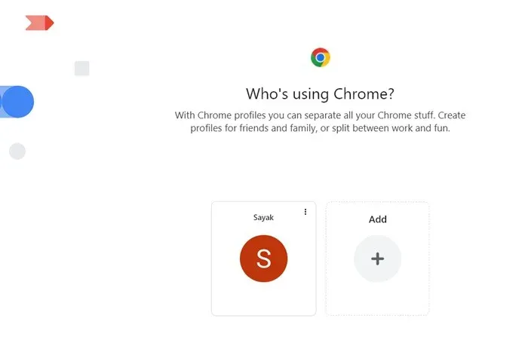Click the Chrome logo icon
Screen dimensions: 528x352
coord(321,57)
